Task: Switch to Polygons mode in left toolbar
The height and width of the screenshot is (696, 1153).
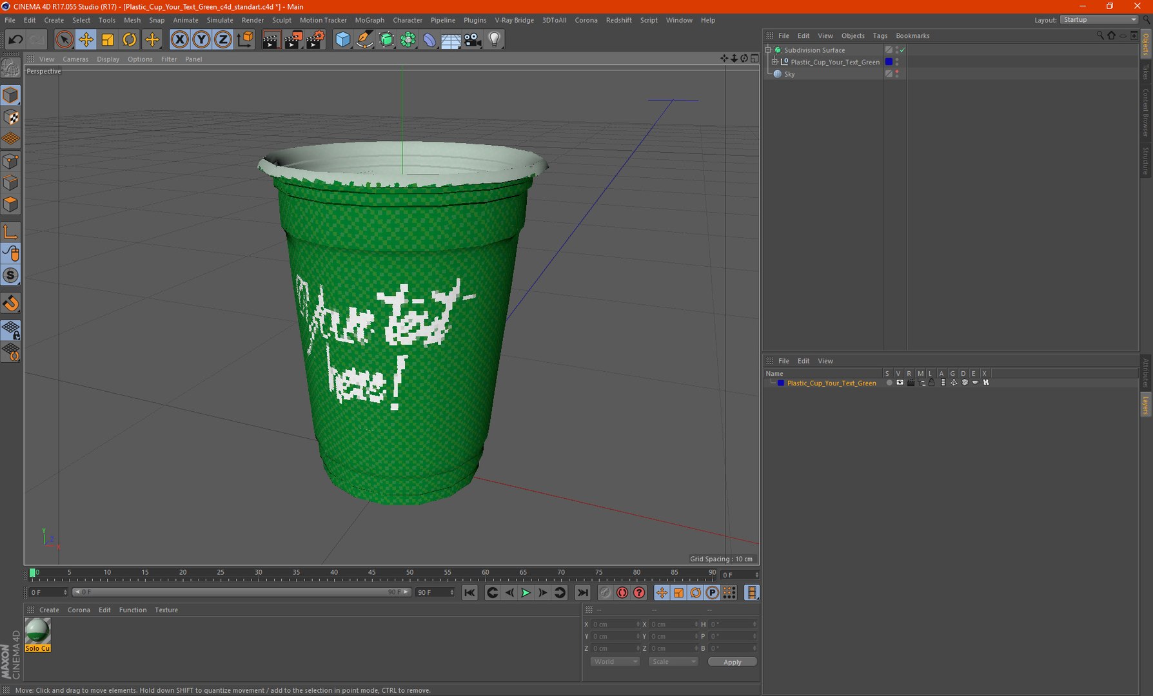Action: point(11,205)
